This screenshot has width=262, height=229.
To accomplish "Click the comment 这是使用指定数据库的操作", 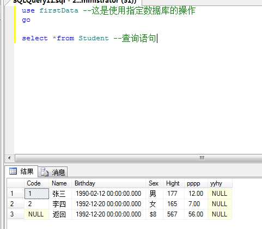I will (x=143, y=10).
